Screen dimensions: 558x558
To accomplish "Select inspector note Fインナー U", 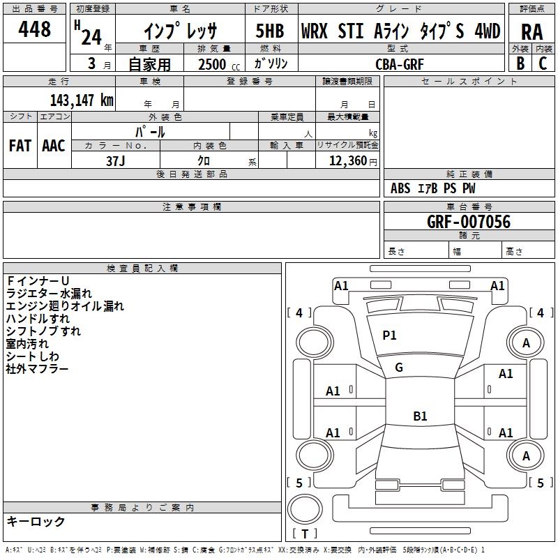I will coord(38,281).
